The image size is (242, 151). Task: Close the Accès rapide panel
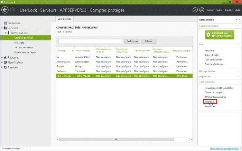tap(239, 20)
